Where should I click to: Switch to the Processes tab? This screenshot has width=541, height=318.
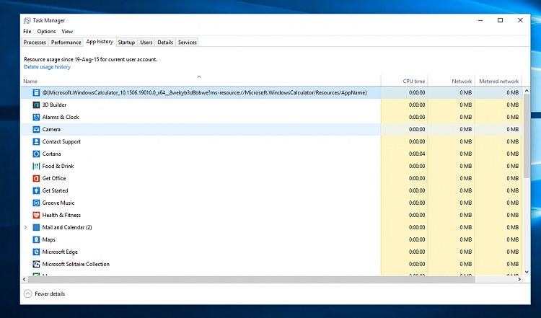35,42
